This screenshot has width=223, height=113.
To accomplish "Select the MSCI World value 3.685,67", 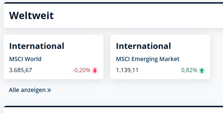I will tap(20, 70).
